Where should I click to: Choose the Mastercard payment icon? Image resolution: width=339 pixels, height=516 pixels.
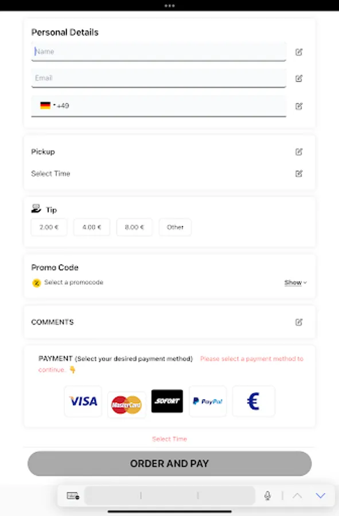(126, 401)
